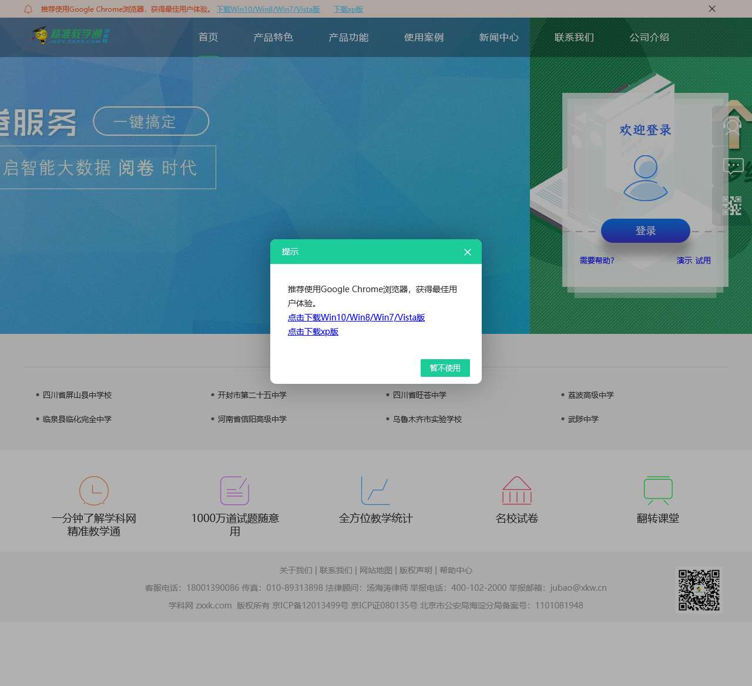The height and width of the screenshot is (686, 752).
Task: Click the 演示 link in login panel
Action: 684,260
